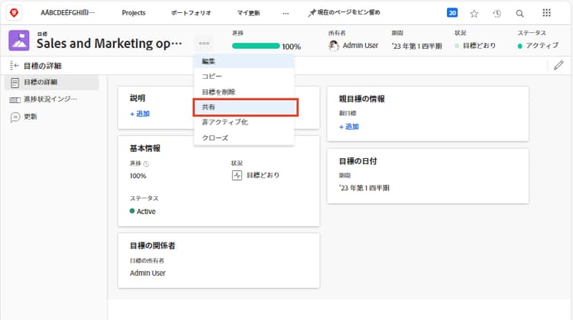Viewport: 573px width, 320px height.
Task: Click the Workfront red shield logo
Action: [14, 13]
